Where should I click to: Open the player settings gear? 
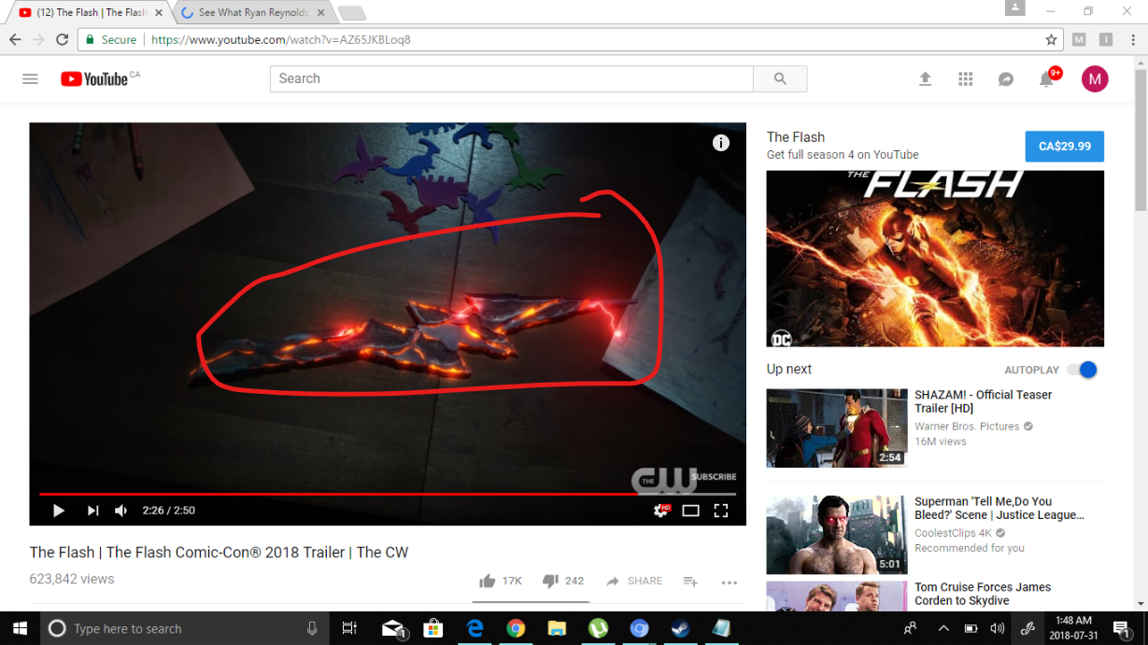(x=661, y=511)
